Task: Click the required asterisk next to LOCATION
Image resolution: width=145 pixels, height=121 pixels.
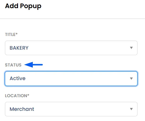Action: (x=28, y=95)
